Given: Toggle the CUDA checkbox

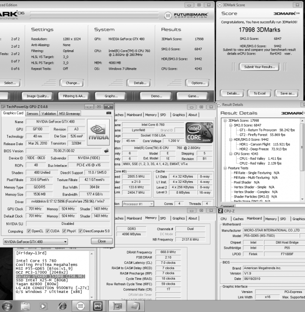Looking at the screenshot, I should [x=48, y=231].
